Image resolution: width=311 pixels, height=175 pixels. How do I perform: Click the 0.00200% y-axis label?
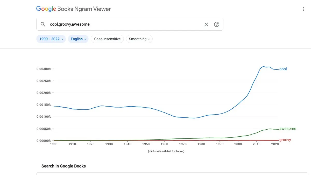pos(44,93)
